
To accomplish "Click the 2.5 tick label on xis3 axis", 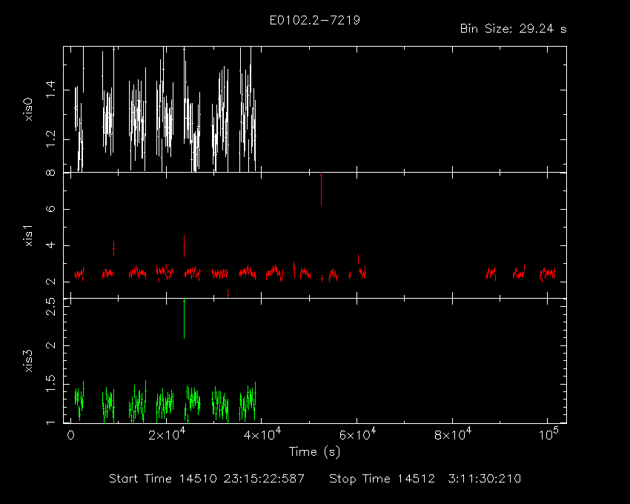I will [50, 307].
